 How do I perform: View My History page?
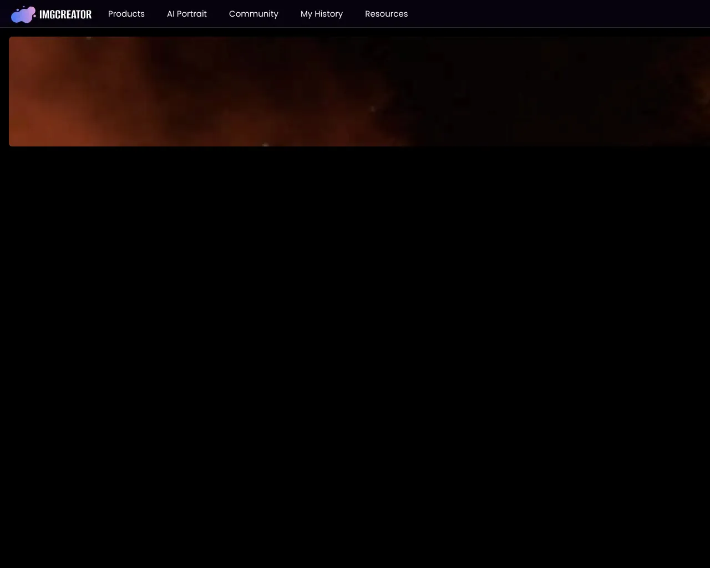pyautogui.click(x=322, y=14)
